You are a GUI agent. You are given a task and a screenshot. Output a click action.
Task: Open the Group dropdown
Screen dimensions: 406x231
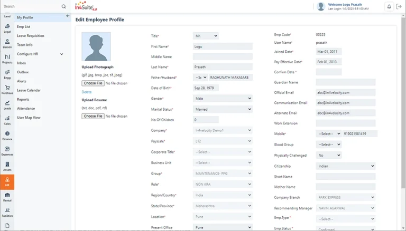tap(223, 174)
